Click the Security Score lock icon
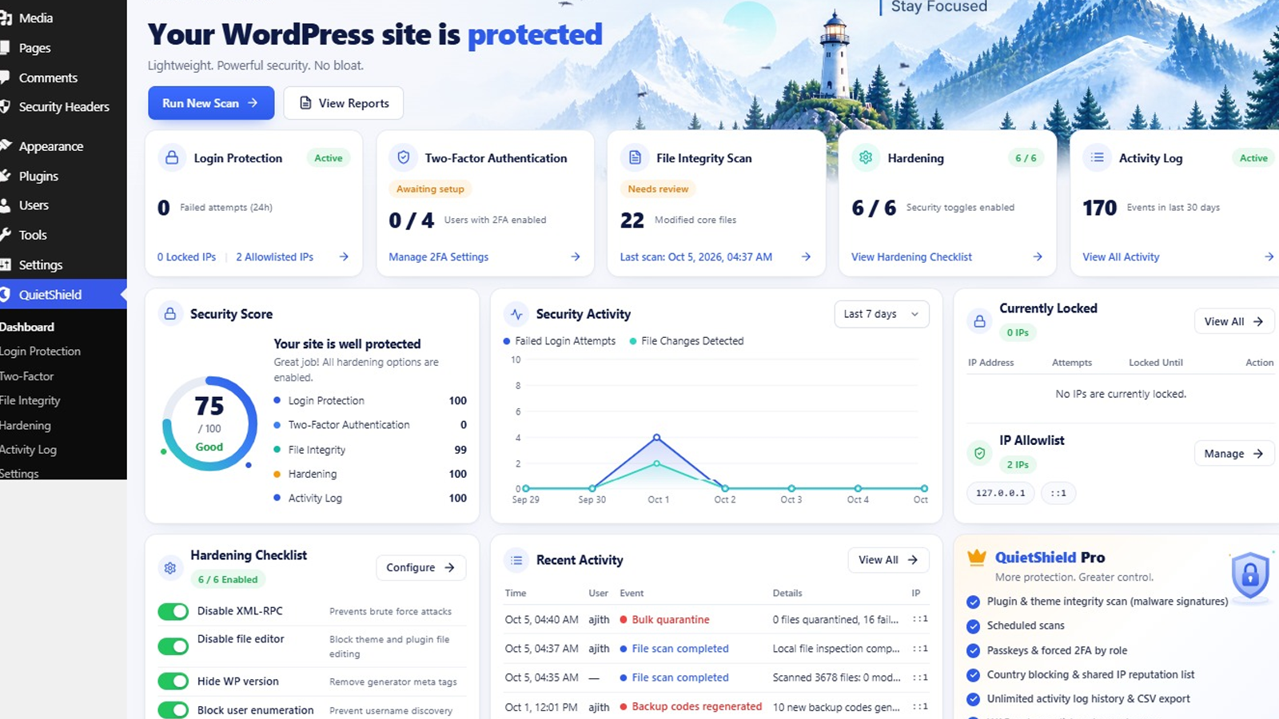Viewport: 1279px width, 719px height. pyautogui.click(x=170, y=314)
